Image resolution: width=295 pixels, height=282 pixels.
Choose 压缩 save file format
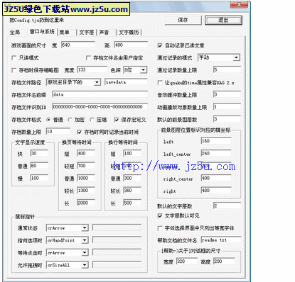tap(92, 120)
